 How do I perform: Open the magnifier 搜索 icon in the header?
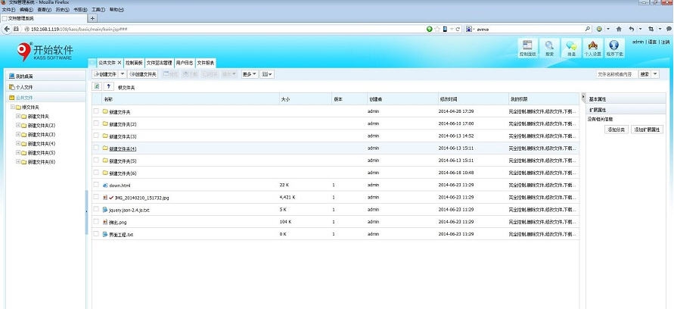[x=549, y=48]
